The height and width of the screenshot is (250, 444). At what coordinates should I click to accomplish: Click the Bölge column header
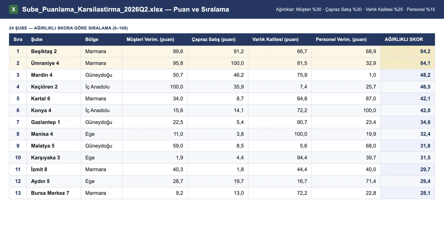[x=102, y=39]
